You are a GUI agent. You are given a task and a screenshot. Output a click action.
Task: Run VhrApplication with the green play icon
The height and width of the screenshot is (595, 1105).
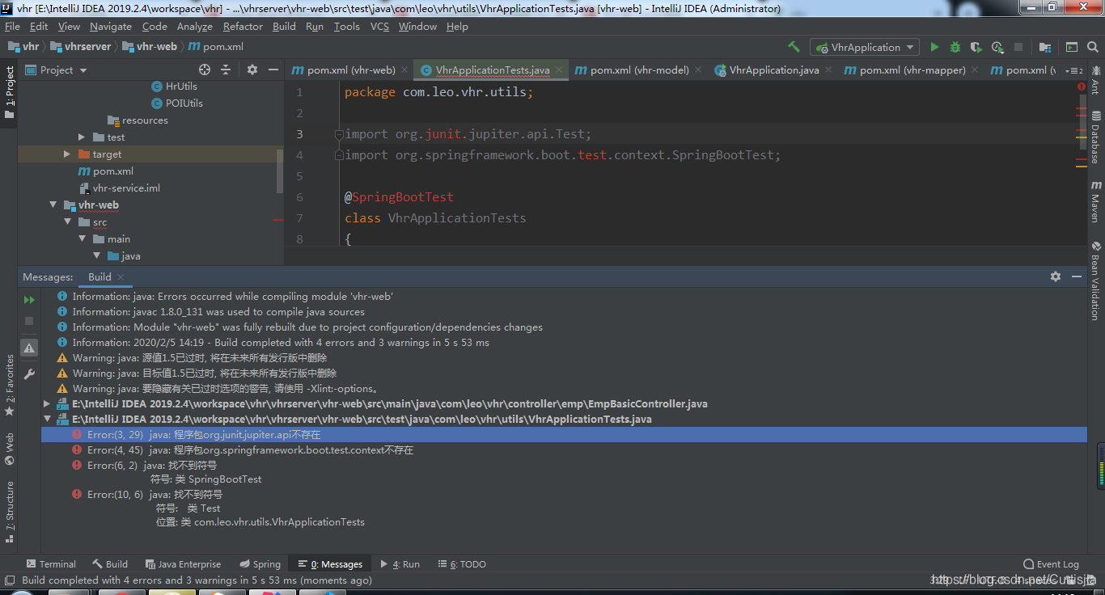(934, 47)
